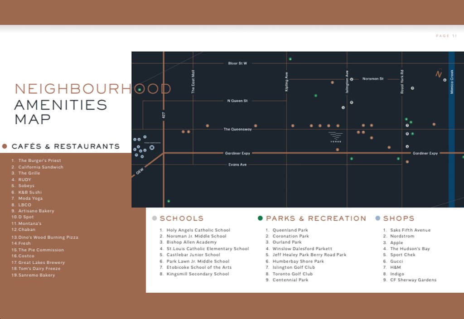Click the QEW highway label

(140, 171)
